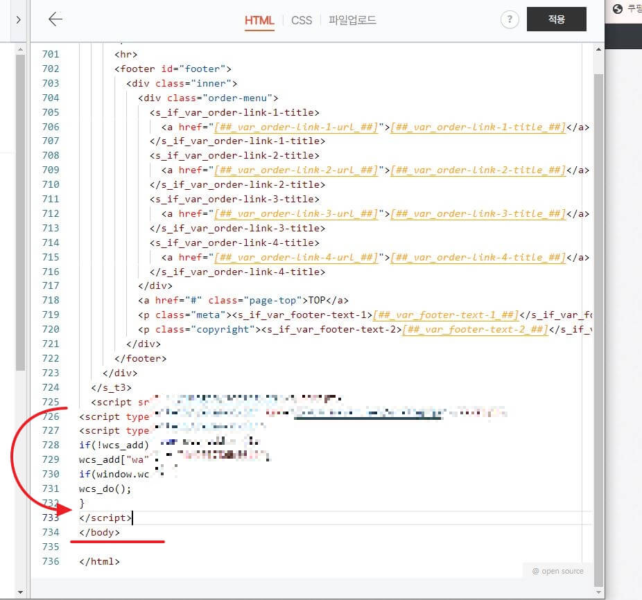
Task: Click the order-link-3-title variable on line 712
Action: pyautogui.click(x=478, y=214)
